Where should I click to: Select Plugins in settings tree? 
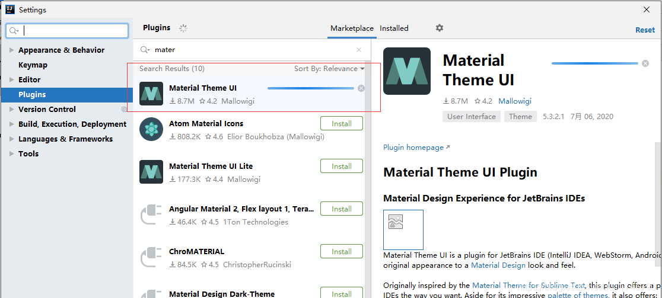coord(66,95)
